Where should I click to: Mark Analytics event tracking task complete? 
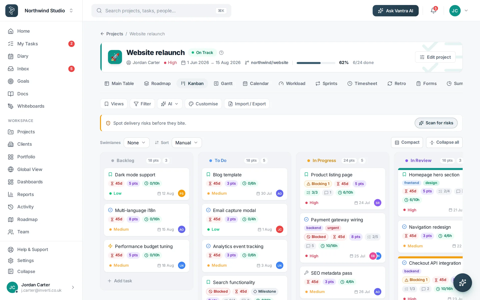click(208, 246)
